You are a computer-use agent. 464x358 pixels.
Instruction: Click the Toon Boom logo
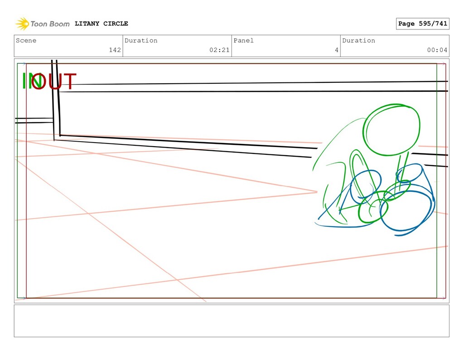pos(43,24)
